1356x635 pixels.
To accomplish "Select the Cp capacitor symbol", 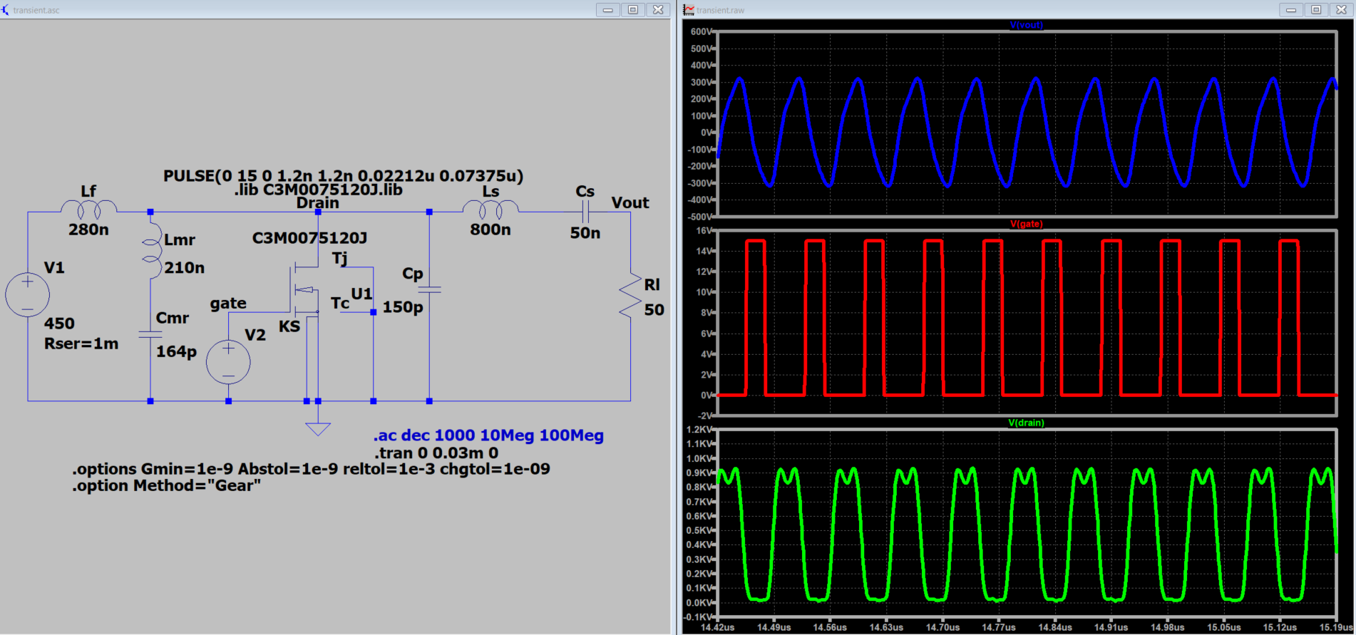I will (429, 290).
